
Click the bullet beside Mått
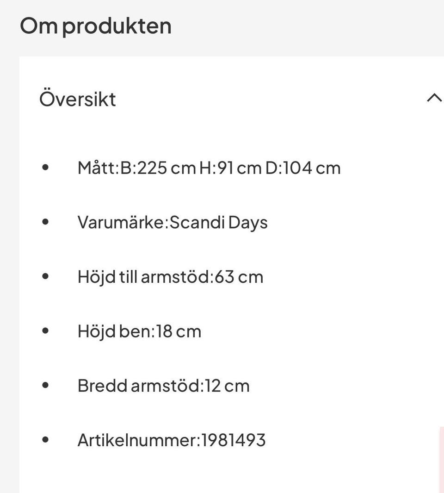pyautogui.click(x=46, y=168)
